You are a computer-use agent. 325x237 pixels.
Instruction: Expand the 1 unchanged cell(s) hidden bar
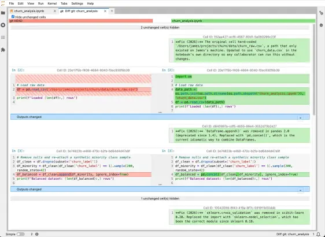point(160,198)
